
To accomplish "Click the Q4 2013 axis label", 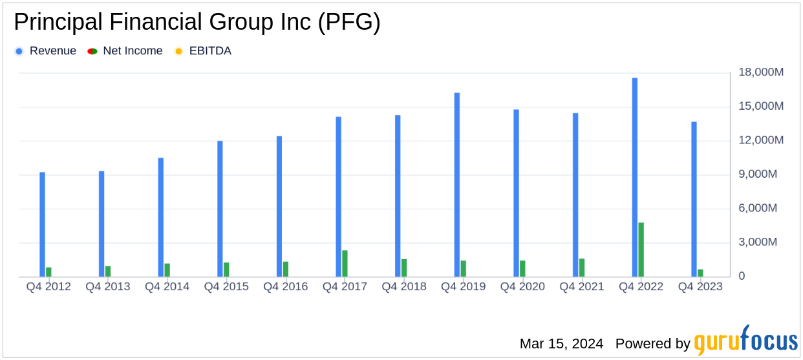I will pyautogui.click(x=108, y=286).
